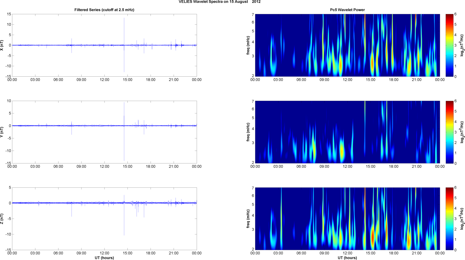Viewport: 465px width, 260px height.
Task: Pick the middle wavelet plot's colorbar
Action: [449, 132]
